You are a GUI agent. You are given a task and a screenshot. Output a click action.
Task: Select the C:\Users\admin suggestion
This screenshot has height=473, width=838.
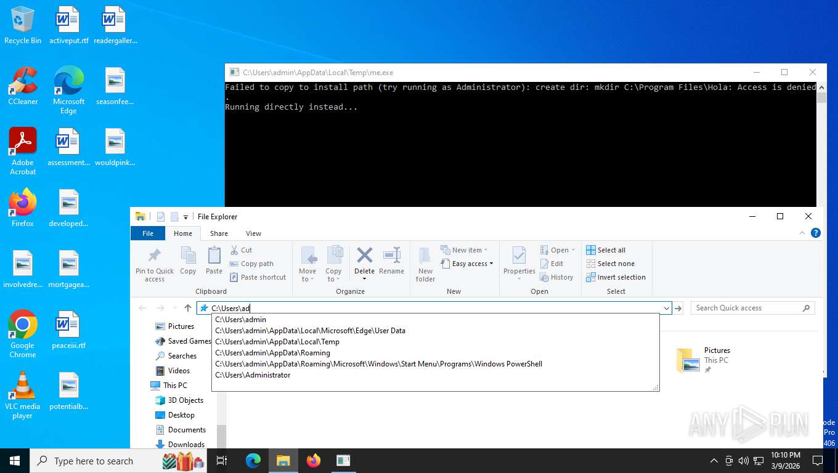(x=435, y=320)
